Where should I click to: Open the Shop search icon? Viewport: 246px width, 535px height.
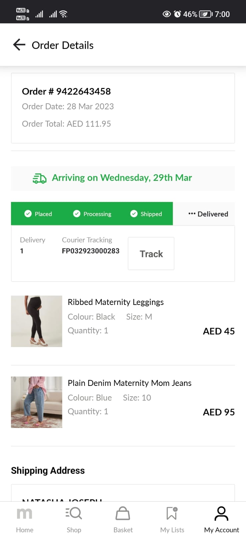[x=74, y=514]
